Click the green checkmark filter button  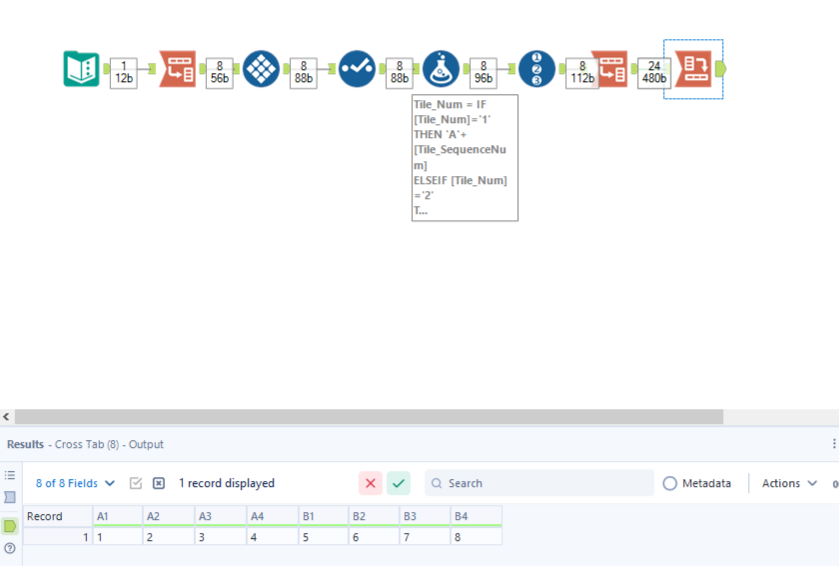pos(398,483)
